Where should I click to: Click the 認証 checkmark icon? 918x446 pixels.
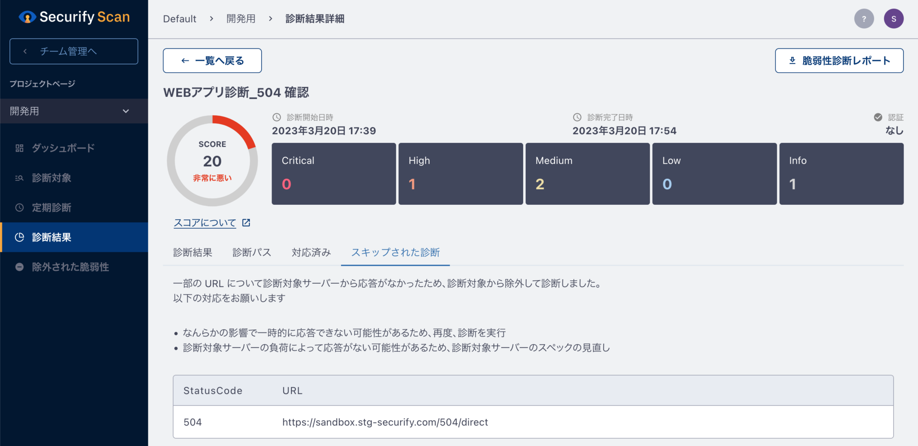tap(878, 117)
